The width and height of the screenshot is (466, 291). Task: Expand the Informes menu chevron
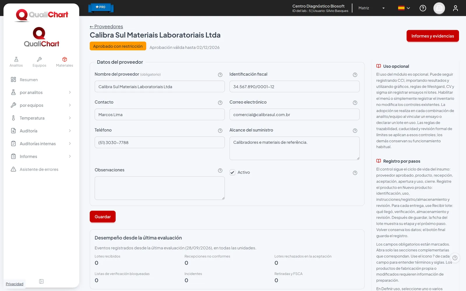(x=70, y=157)
